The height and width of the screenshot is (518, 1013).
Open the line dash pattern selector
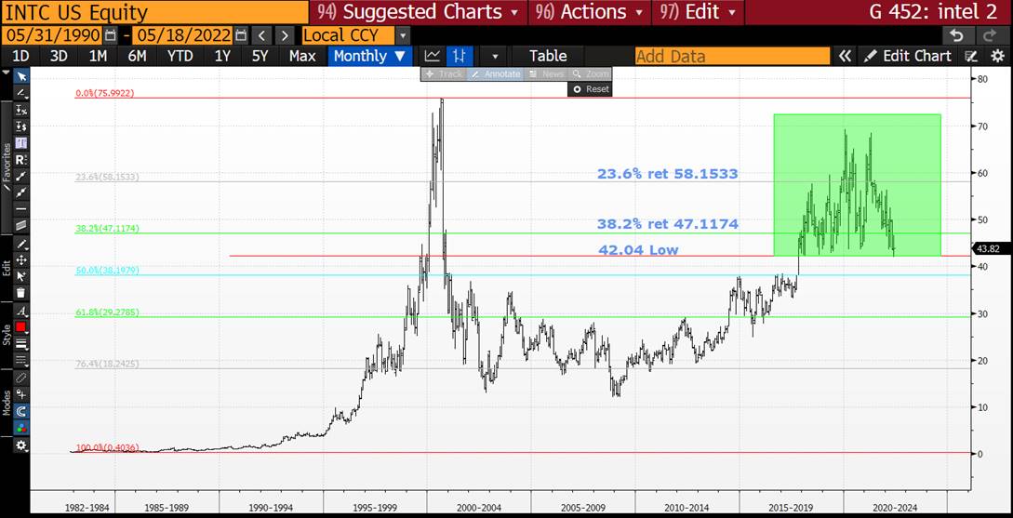21,360
